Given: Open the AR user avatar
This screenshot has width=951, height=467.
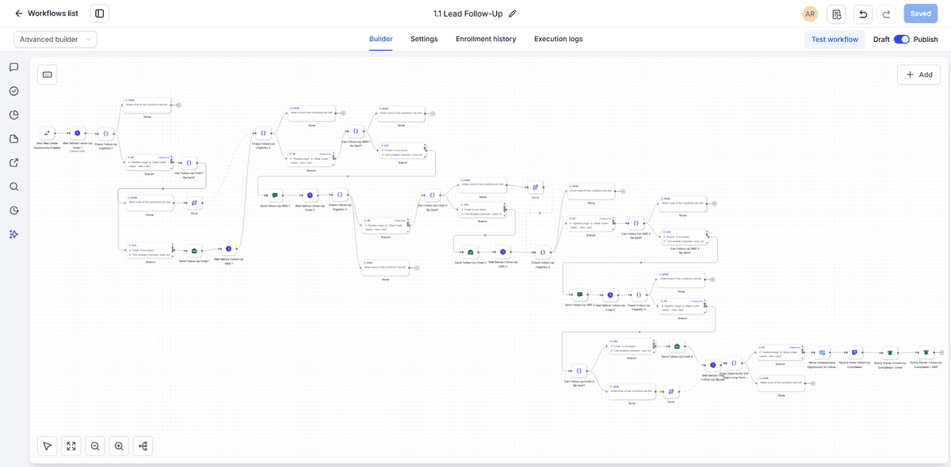Looking at the screenshot, I should coord(809,13).
